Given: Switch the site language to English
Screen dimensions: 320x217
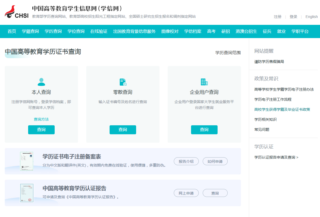Looking at the screenshot, I should tap(312, 17).
